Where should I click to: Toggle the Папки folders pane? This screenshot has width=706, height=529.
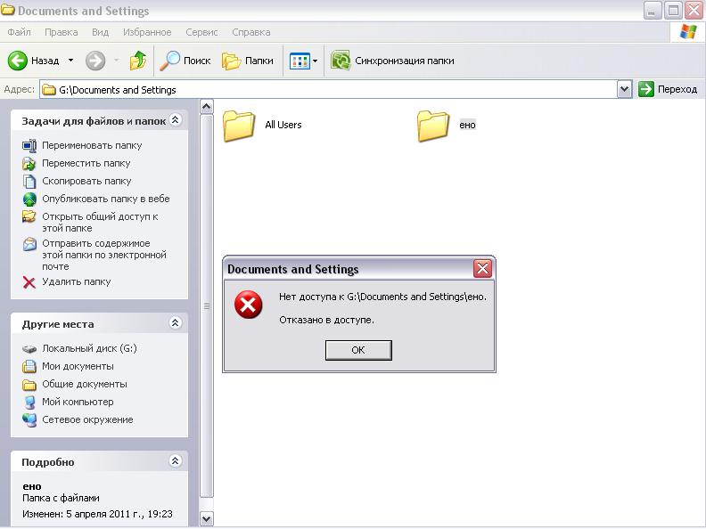coord(248,61)
